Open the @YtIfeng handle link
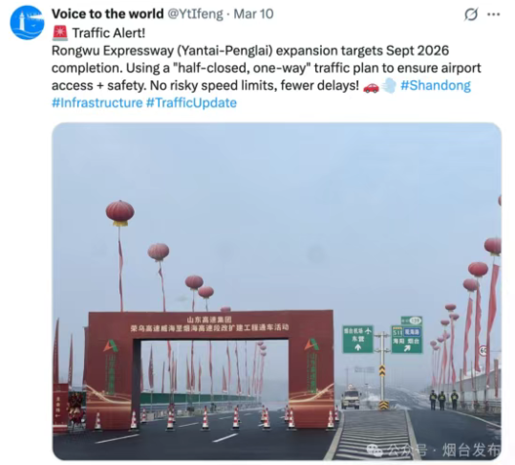 coord(196,13)
